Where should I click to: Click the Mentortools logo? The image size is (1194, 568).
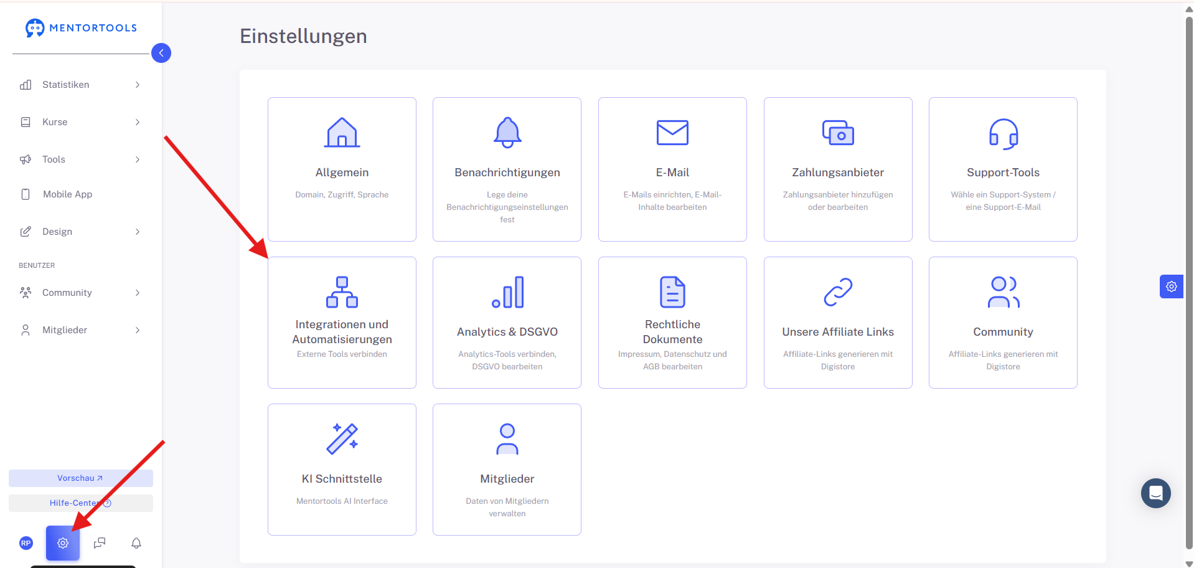click(81, 28)
